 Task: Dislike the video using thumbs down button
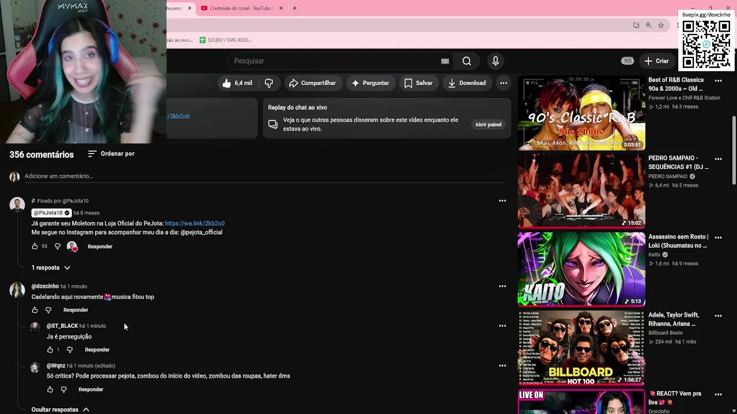click(269, 83)
